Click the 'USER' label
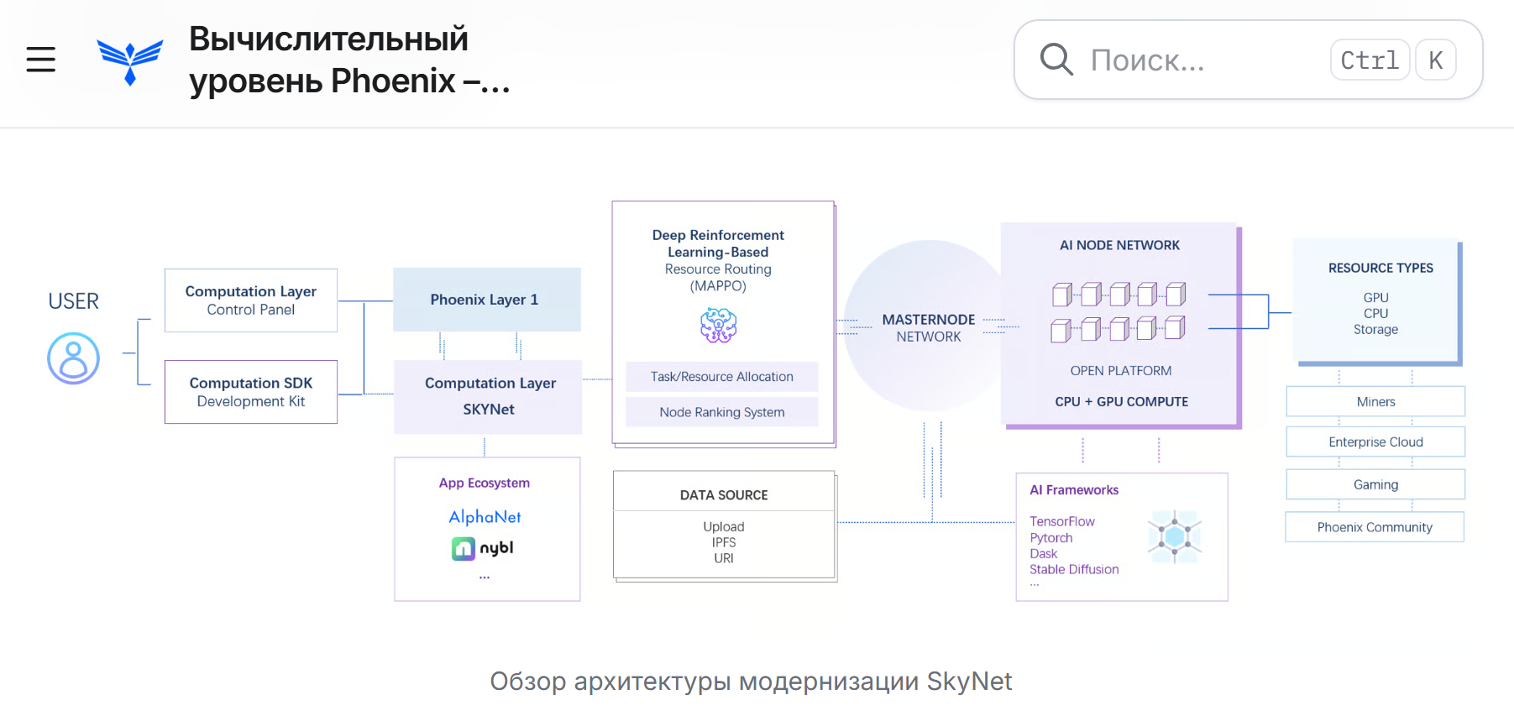Screen dimensions: 1514x721 [x=73, y=301]
